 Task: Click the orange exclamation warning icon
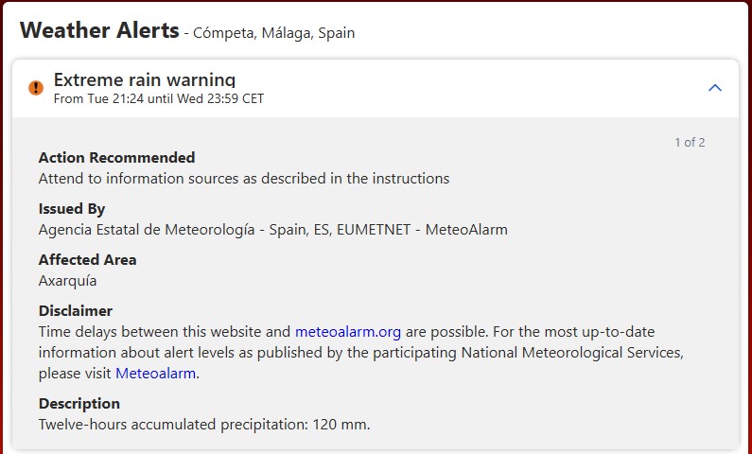point(36,88)
